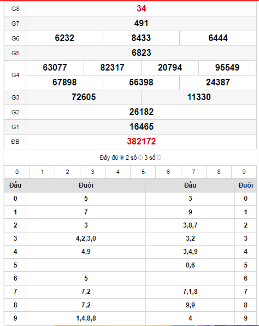
Task: Choose digit 4 in the number filter row
Action: coord(118,172)
